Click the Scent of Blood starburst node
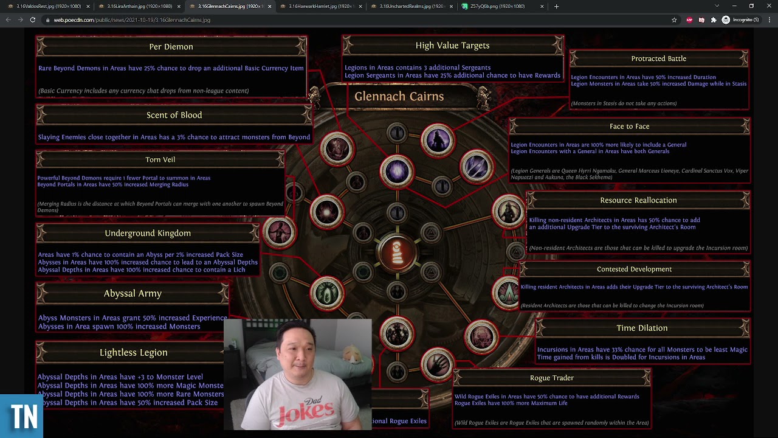This screenshot has height=438, width=778. click(x=327, y=212)
